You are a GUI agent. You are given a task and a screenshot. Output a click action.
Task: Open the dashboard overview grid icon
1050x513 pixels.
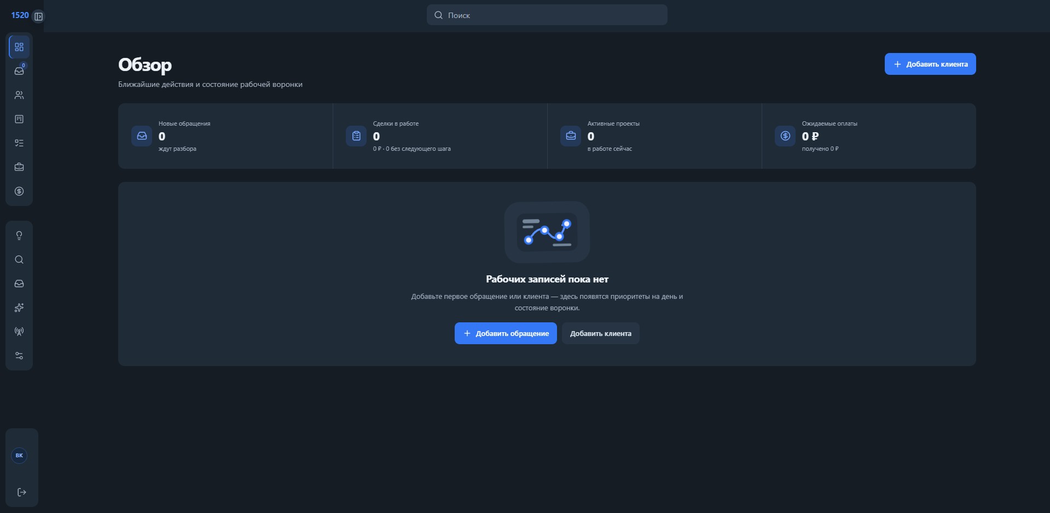pos(19,47)
